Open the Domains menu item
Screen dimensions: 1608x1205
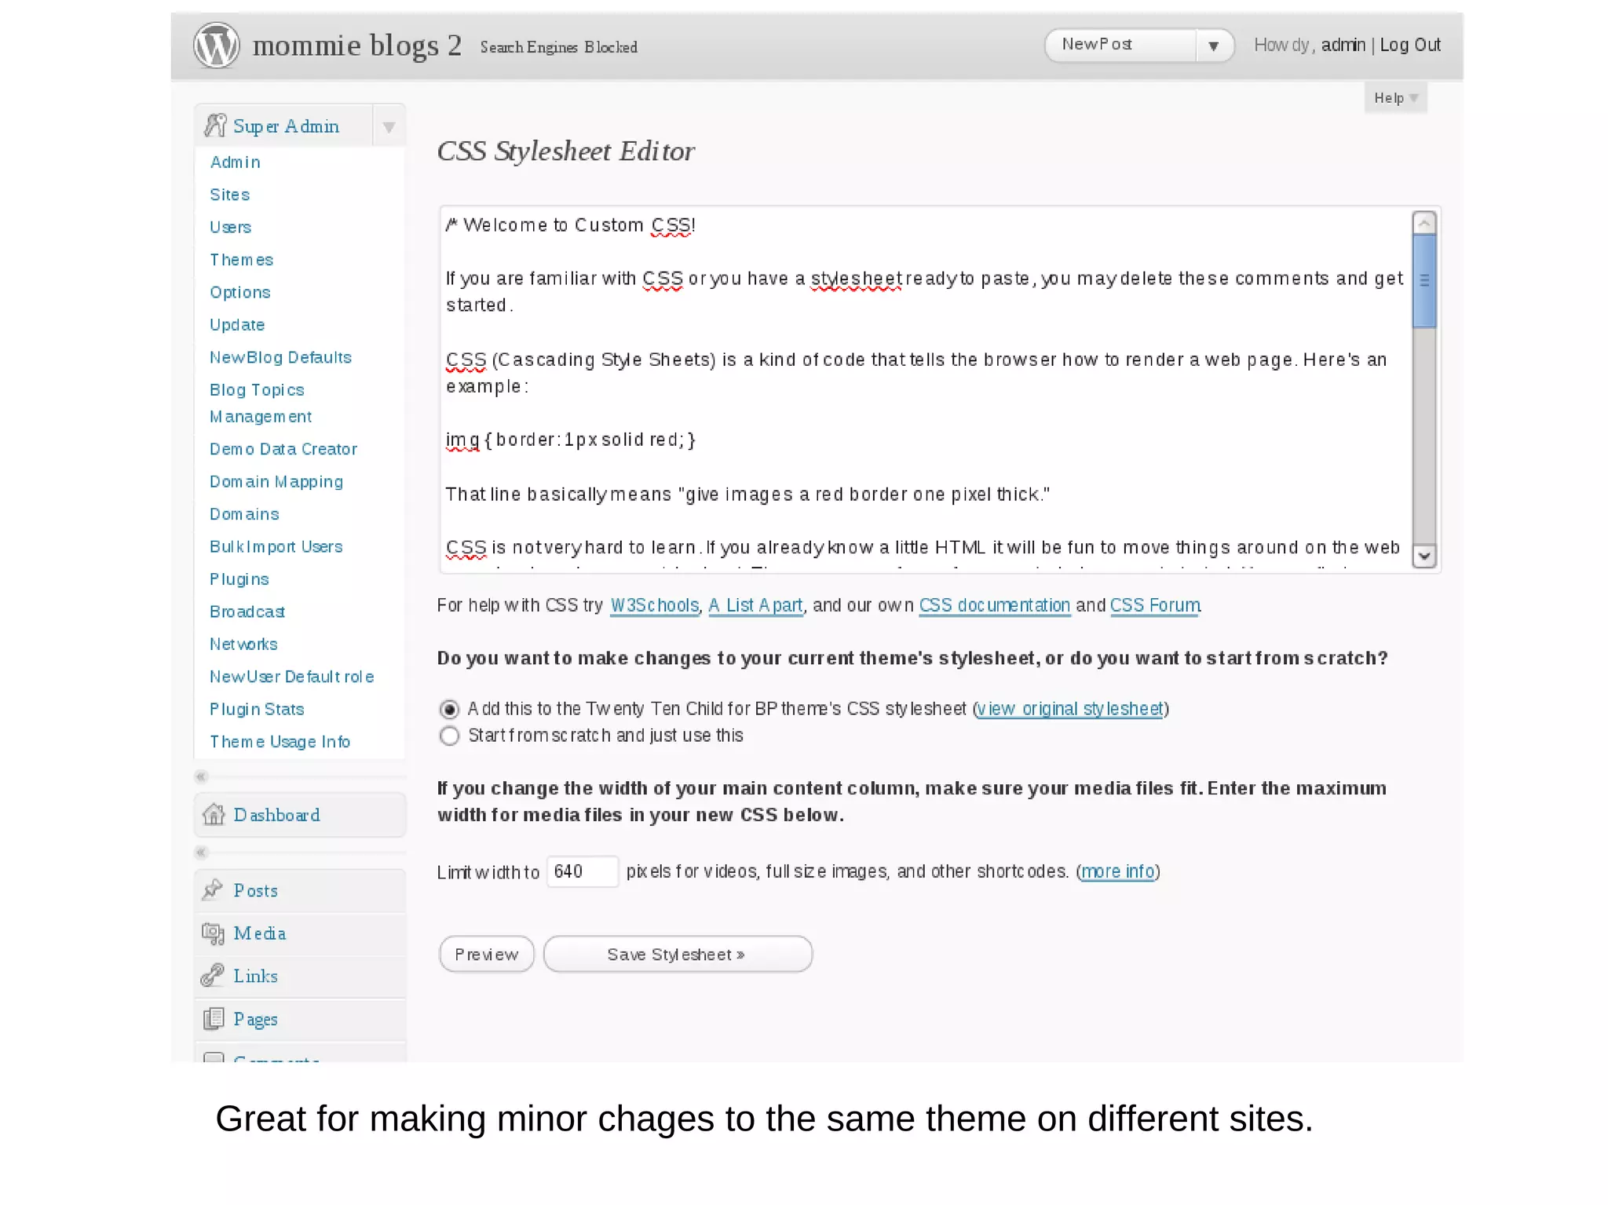[244, 513]
